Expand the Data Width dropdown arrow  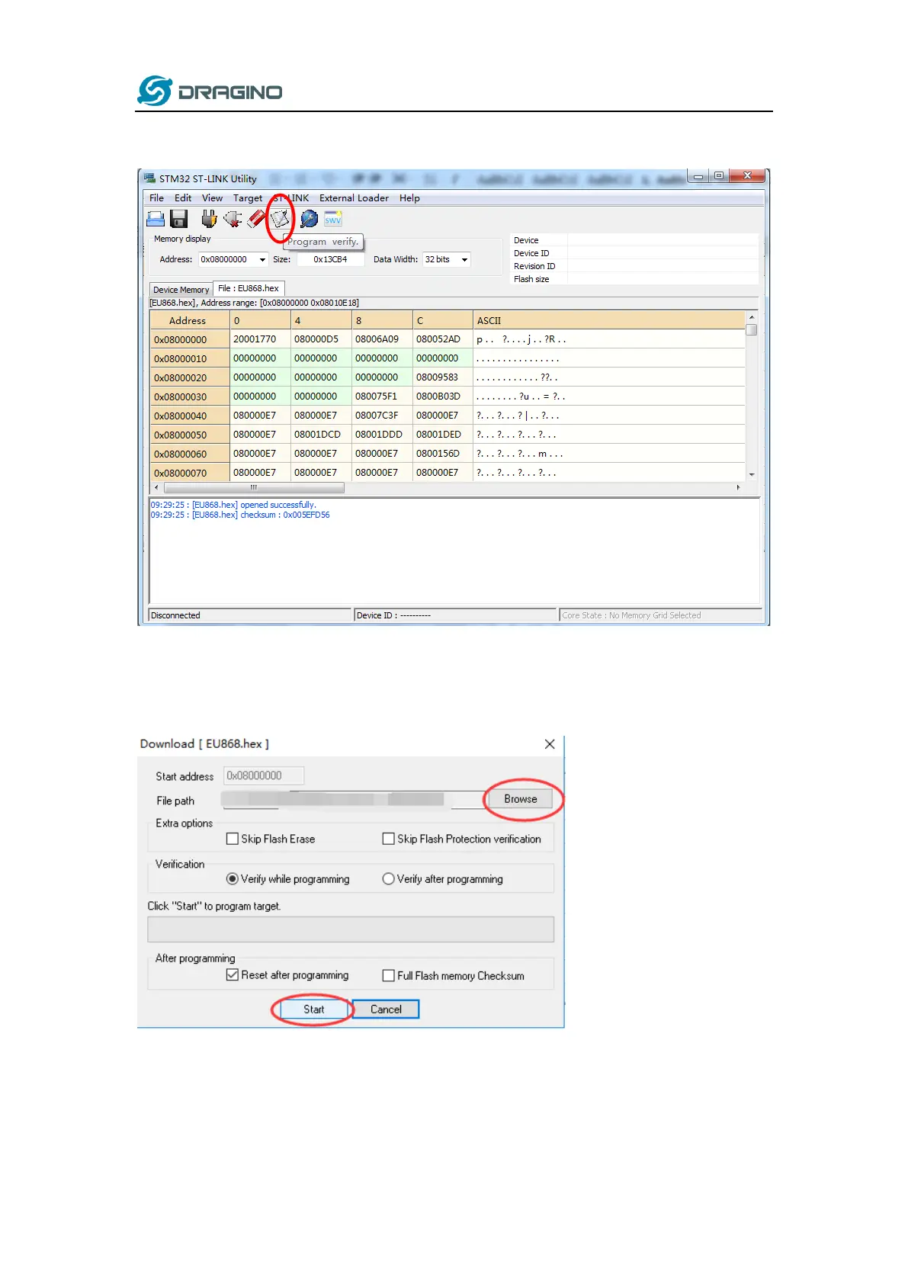[x=464, y=260]
